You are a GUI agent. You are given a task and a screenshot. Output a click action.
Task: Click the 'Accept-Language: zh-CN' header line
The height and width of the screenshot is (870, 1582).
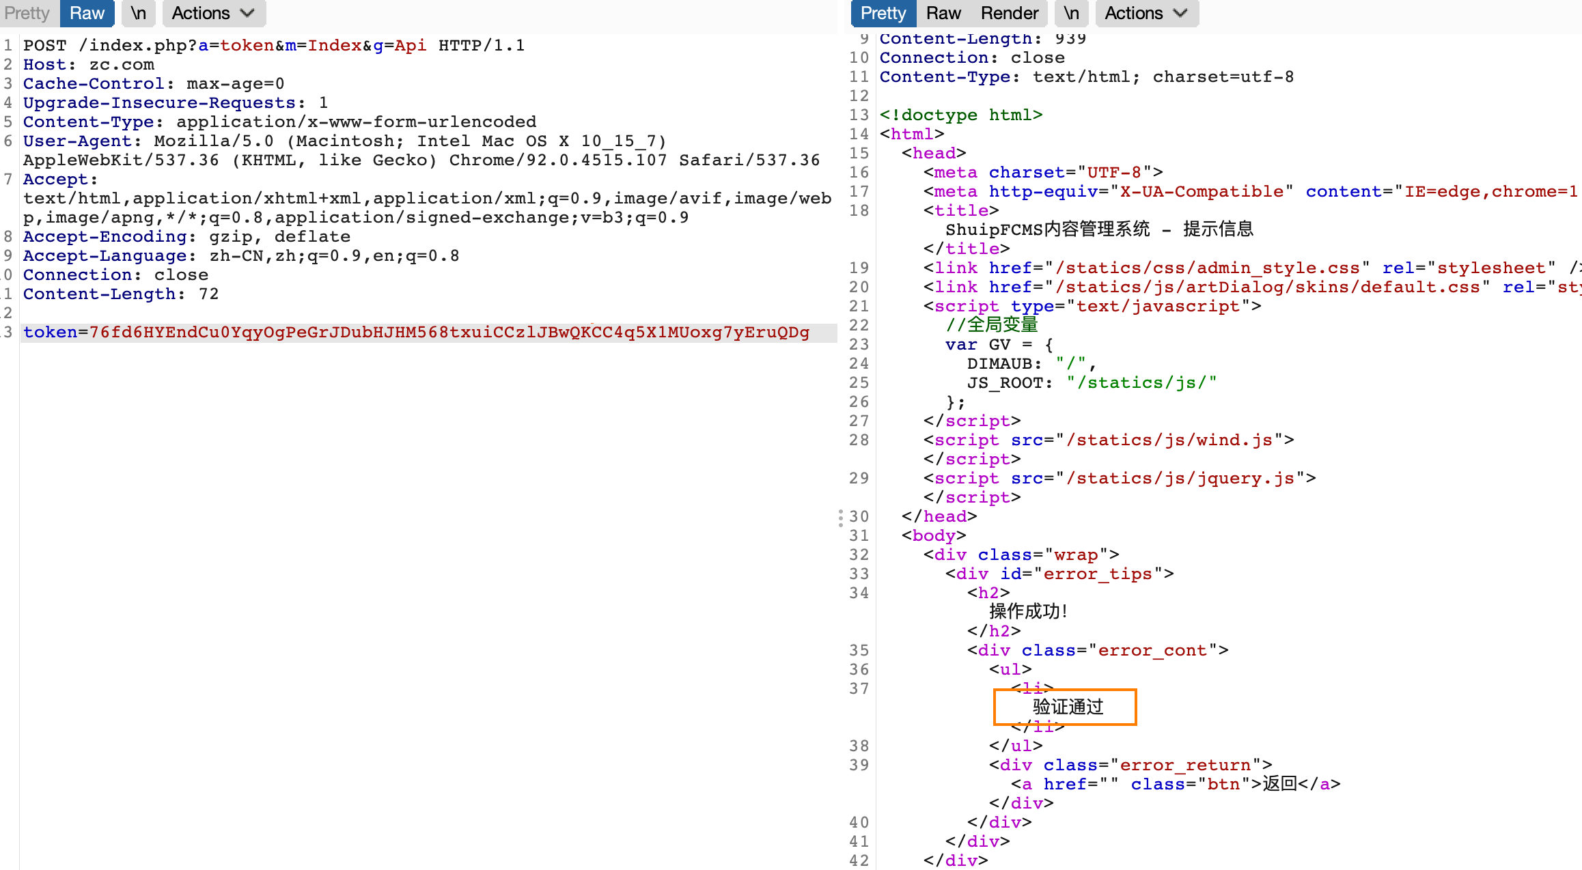[x=241, y=256]
